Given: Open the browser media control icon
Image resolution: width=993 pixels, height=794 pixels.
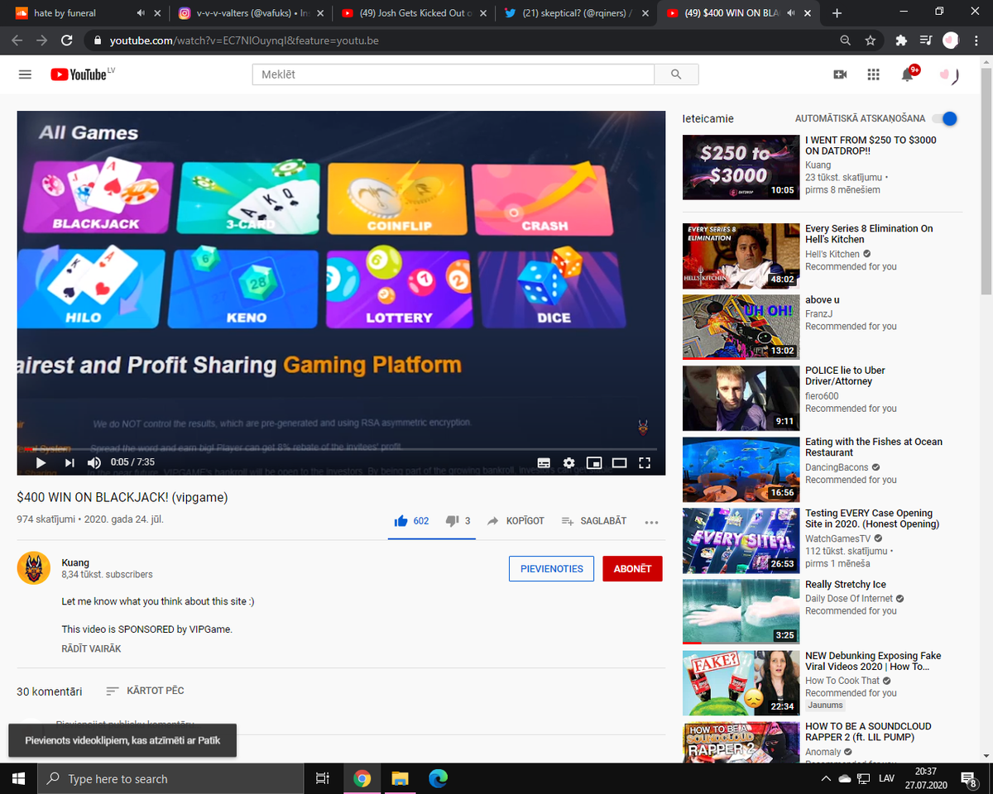Looking at the screenshot, I should 926,40.
